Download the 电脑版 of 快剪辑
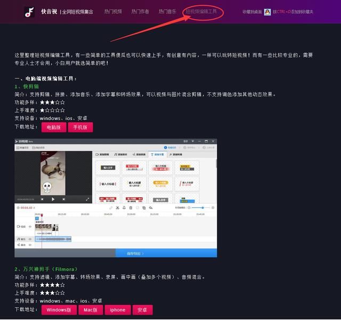The width and height of the screenshot is (341, 320). [54, 127]
